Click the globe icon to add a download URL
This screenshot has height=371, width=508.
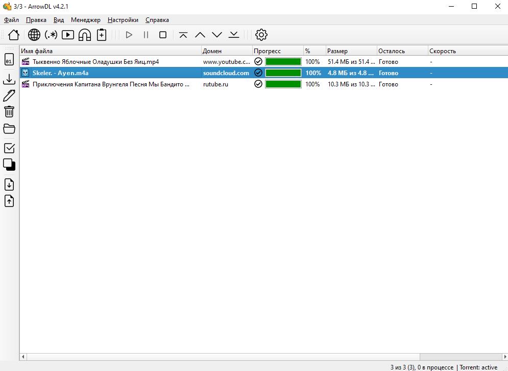click(34, 35)
